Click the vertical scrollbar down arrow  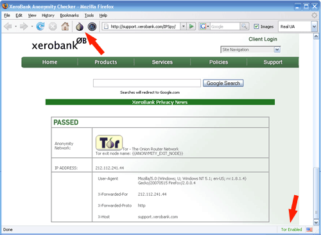click(x=316, y=222)
